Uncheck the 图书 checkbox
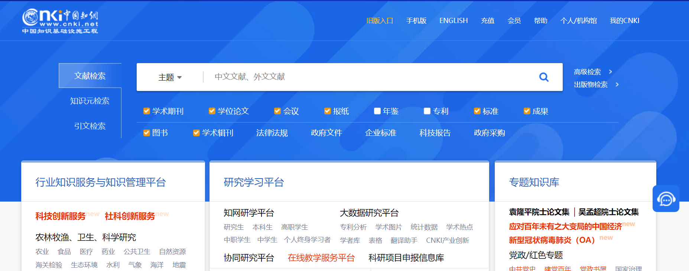This screenshot has width=689, height=271. [147, 133]
